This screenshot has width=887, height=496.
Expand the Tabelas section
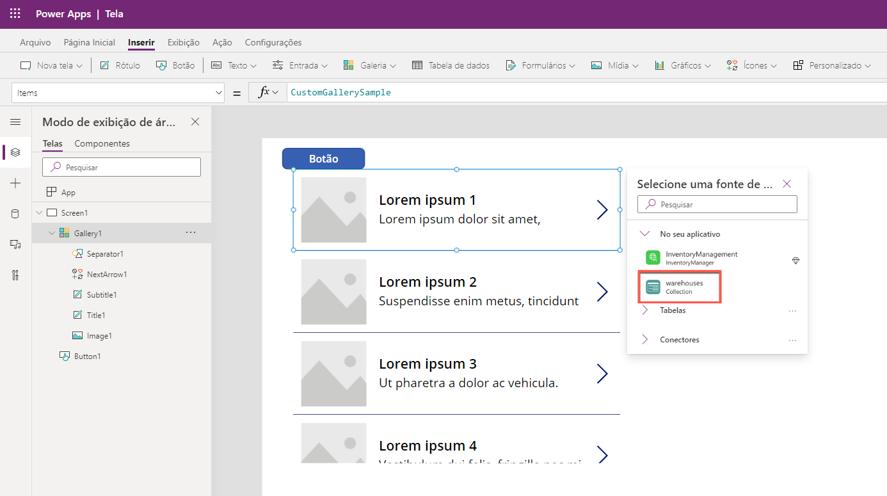645,310
